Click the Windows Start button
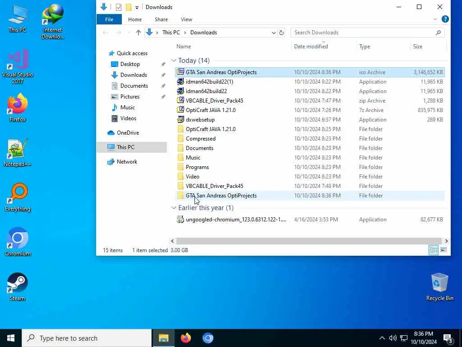This screenshot has height=347, width=462. pos(11,338)
